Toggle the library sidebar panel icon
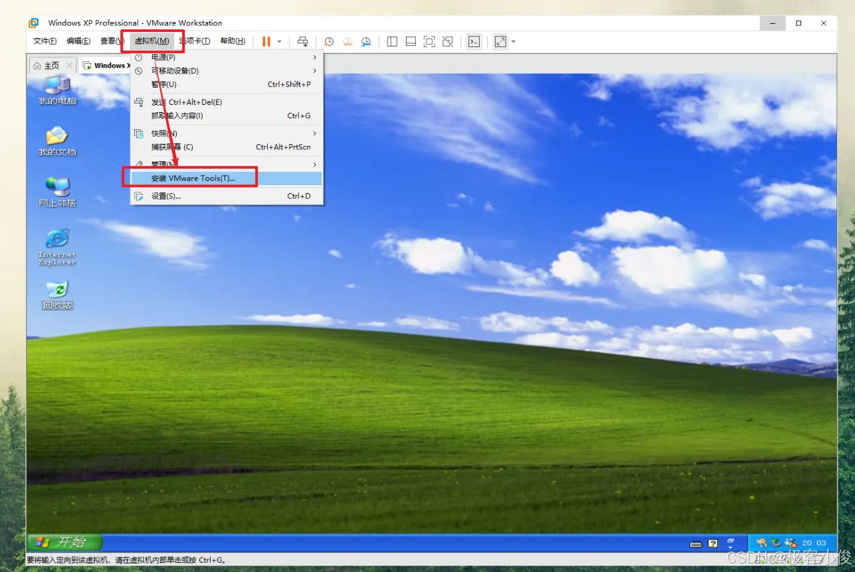The image size is (855, 572). point(392,42)
